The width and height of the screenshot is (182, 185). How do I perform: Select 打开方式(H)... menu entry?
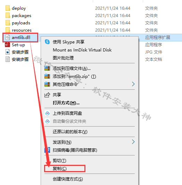pyautogui.click(x=66, y=103)
